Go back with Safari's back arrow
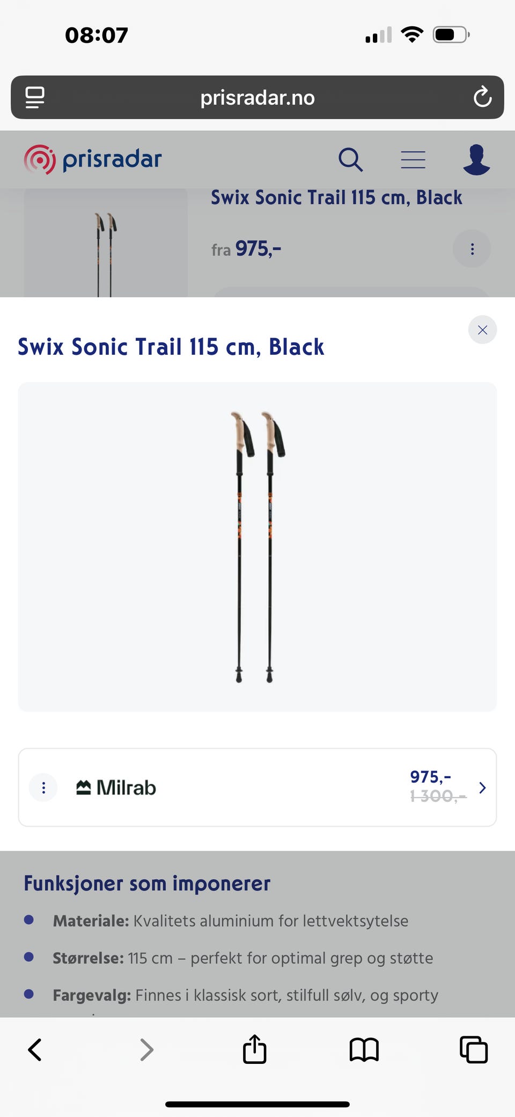Screen dimensions: 515x1117 [35, 1050]
